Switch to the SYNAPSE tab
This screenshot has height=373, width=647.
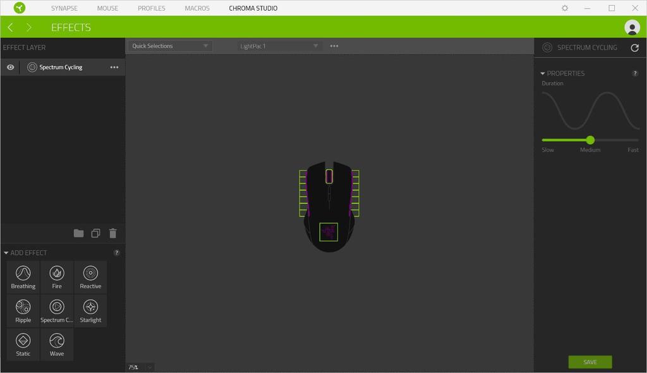tap(64, 8)
